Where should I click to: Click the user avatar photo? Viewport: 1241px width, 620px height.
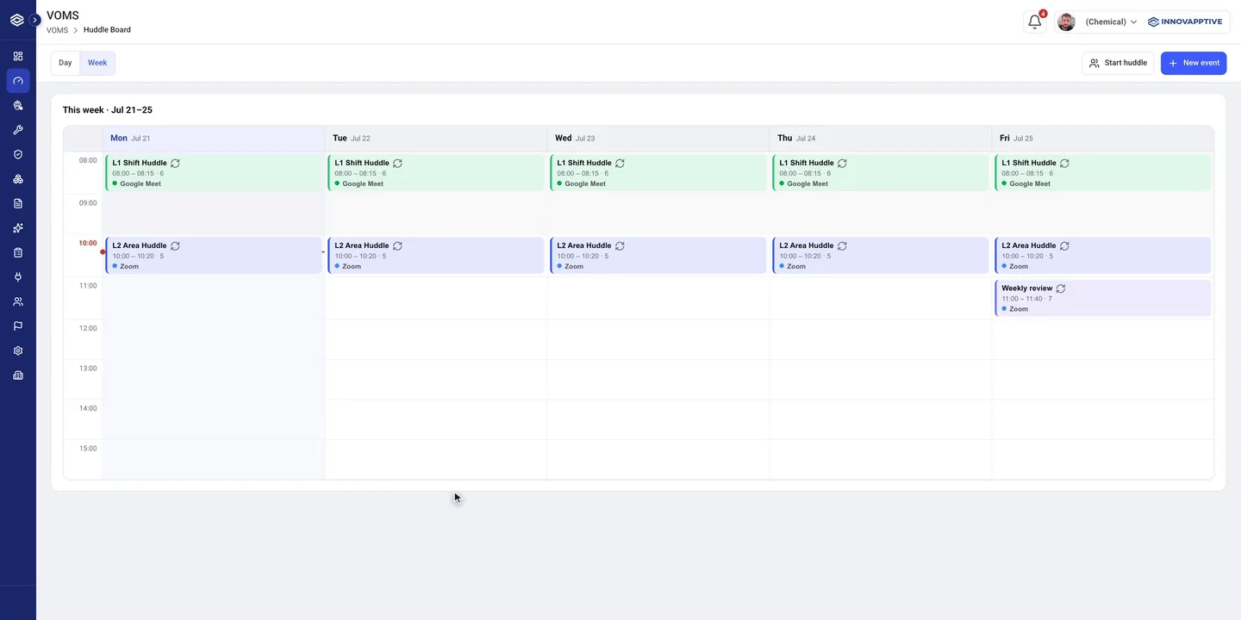(x=1066, y=22)
